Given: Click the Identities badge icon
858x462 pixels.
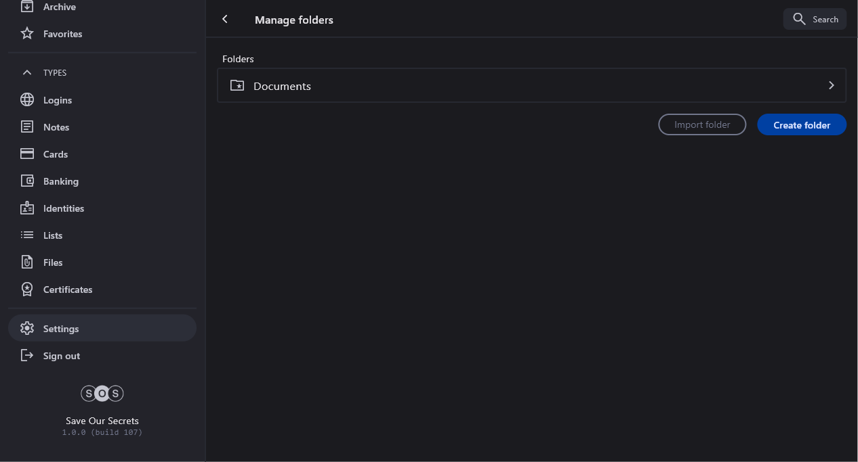Looking at the screenshot, I should click(27, 208).
